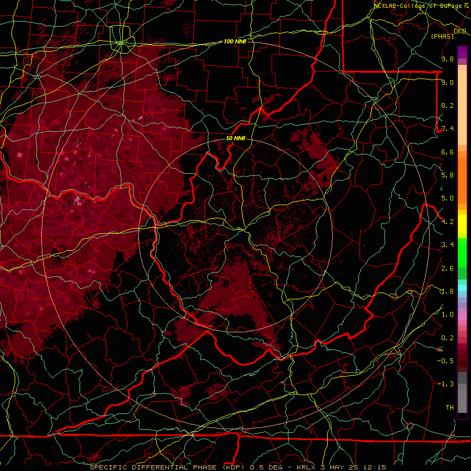
Task: Click the 'KRLX' radar site identifier in the caption
Action: (306, 467)
